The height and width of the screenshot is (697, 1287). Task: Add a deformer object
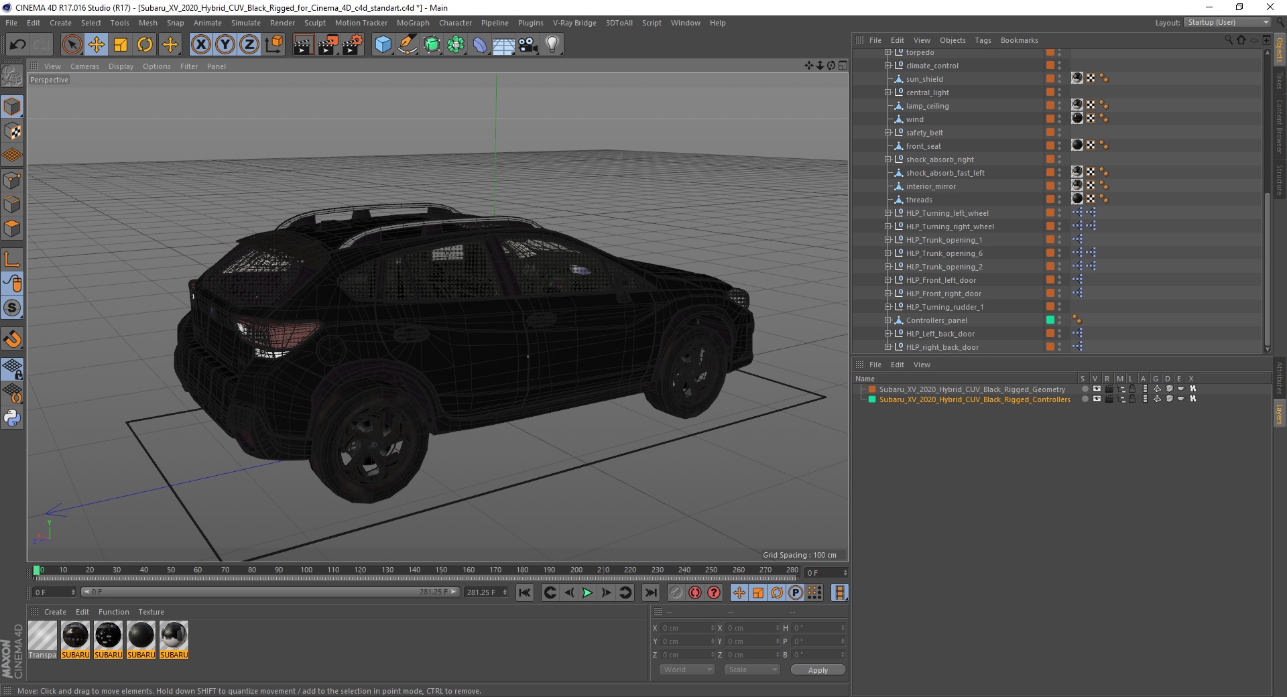[480, 45]
